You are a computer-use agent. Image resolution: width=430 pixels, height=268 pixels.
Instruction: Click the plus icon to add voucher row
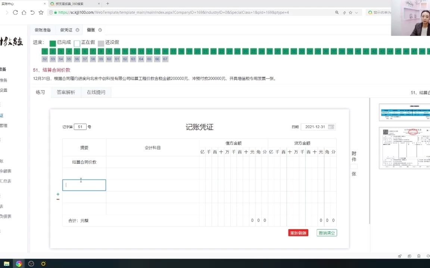click(x=58, y=194)
